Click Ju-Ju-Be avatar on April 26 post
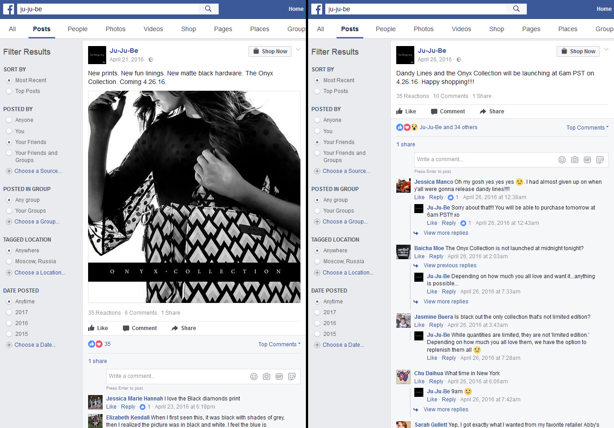Image resolution: width=614 pixels, height=428 pixels. click(405, 55)
